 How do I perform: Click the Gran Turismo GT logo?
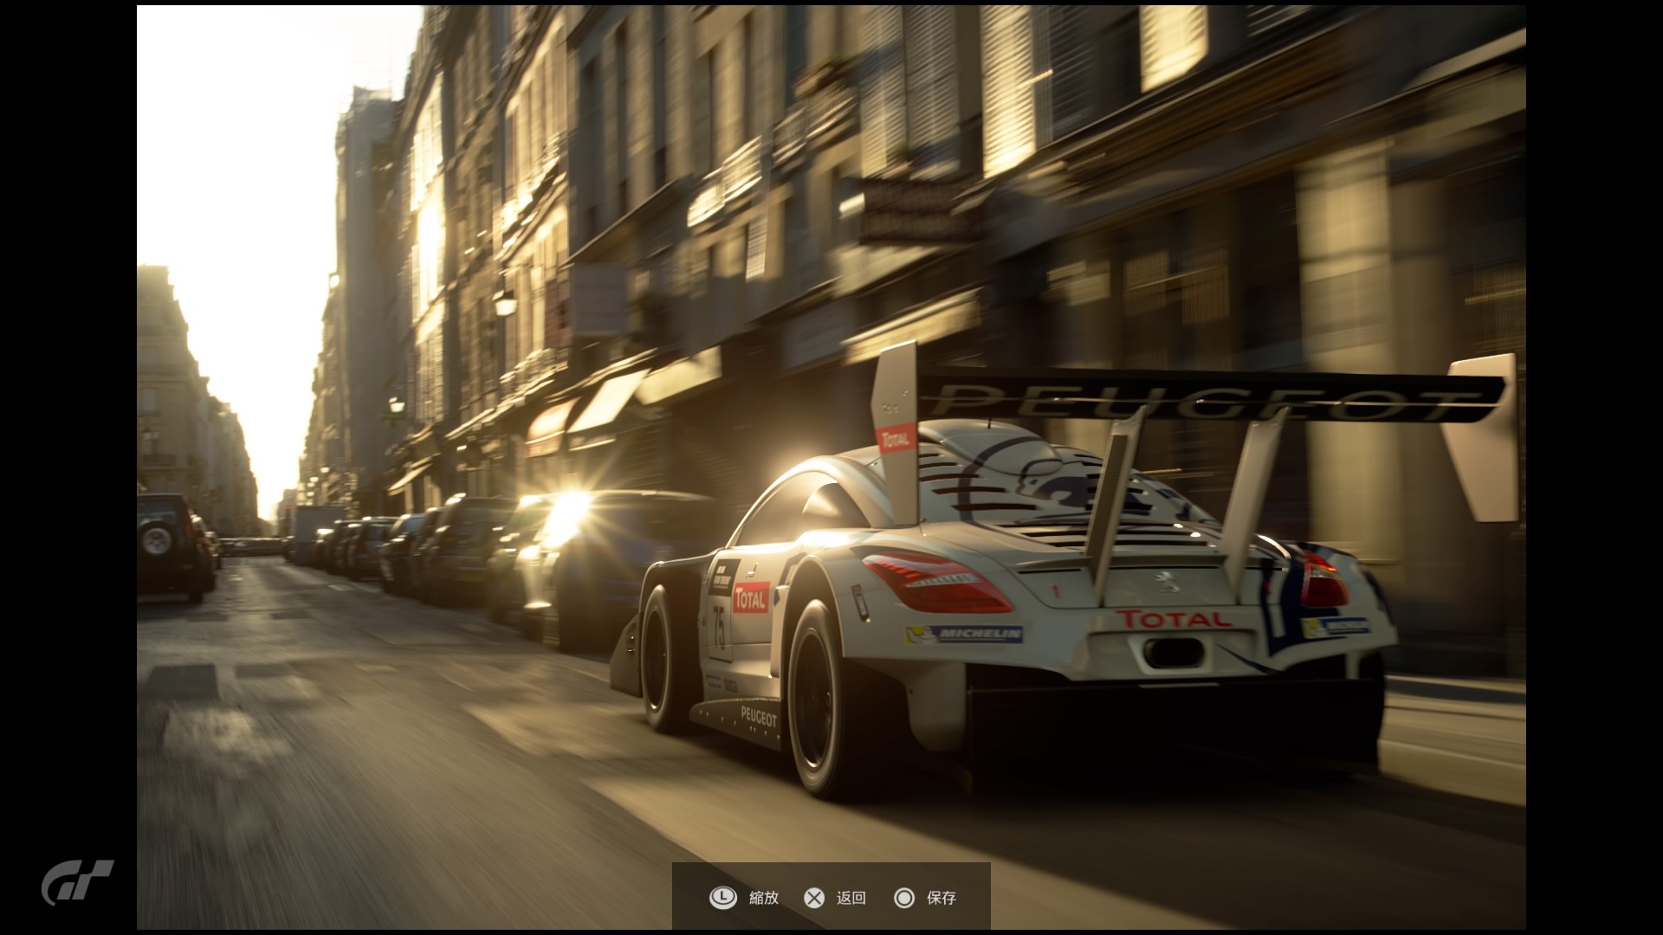coord(78,882)
